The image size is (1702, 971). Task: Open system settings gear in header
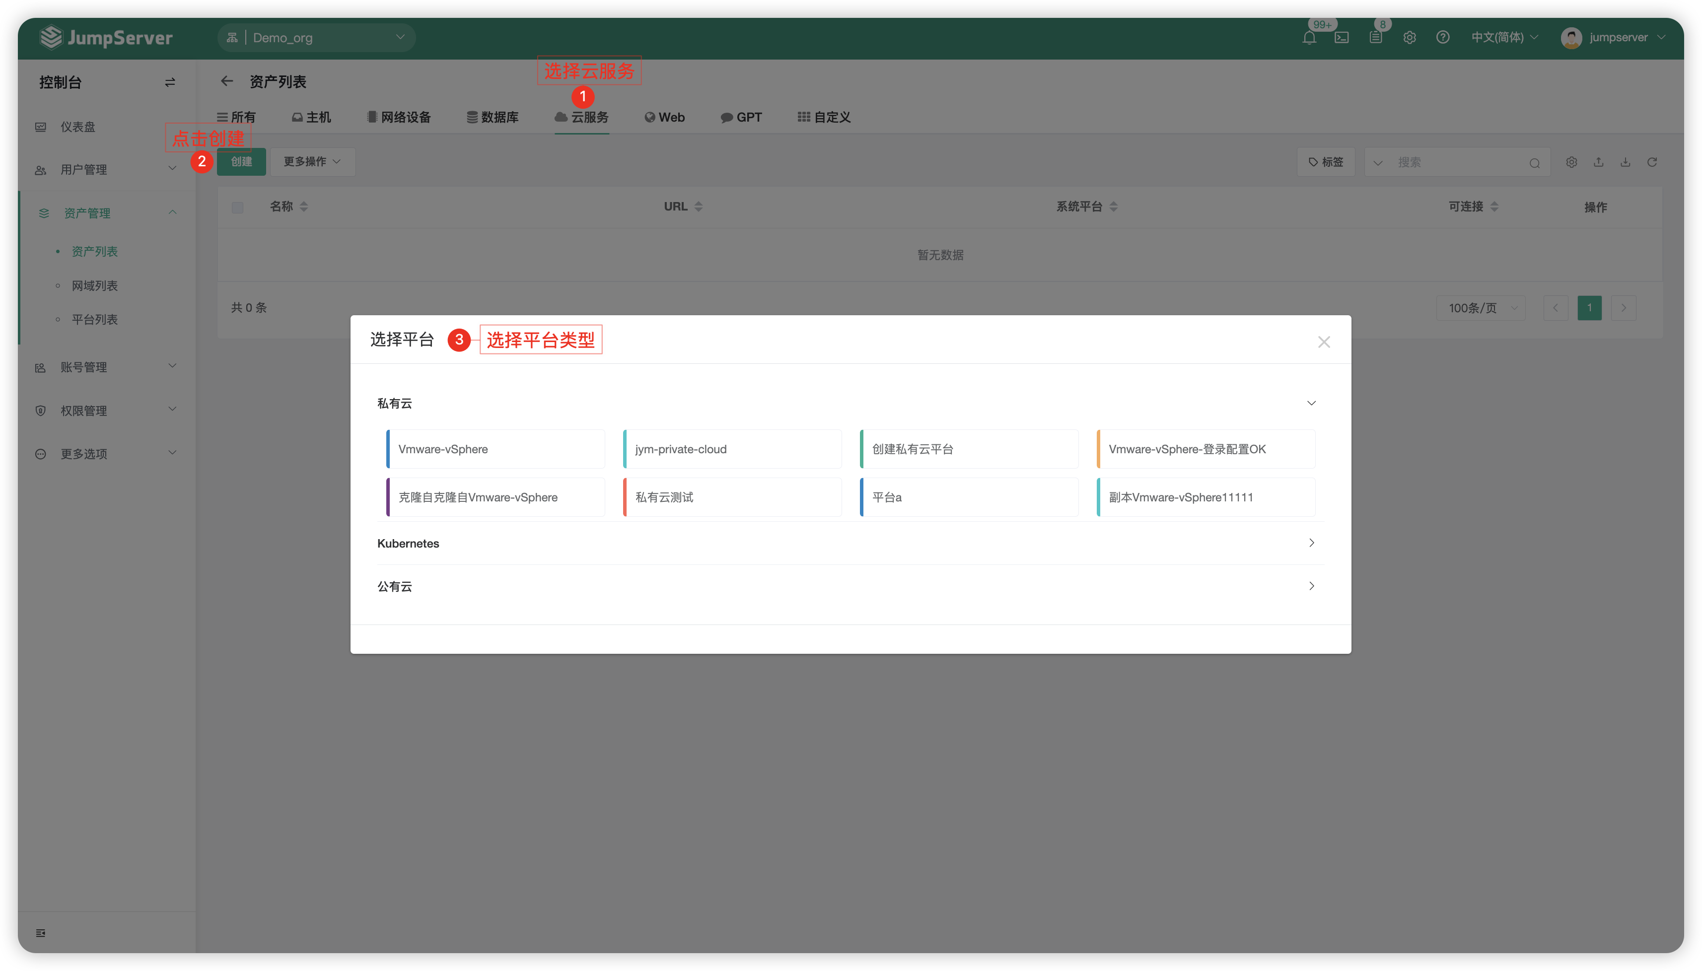pyautogui.click(x=1409, y=37)
